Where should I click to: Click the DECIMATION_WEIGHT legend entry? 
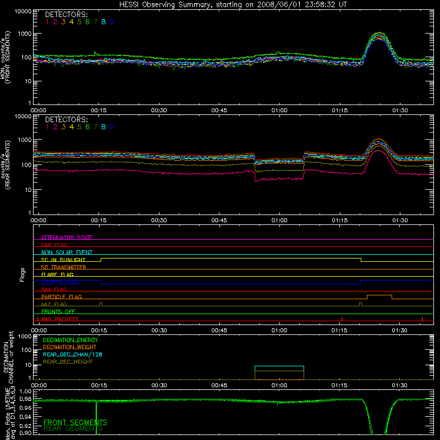point(70,348)
